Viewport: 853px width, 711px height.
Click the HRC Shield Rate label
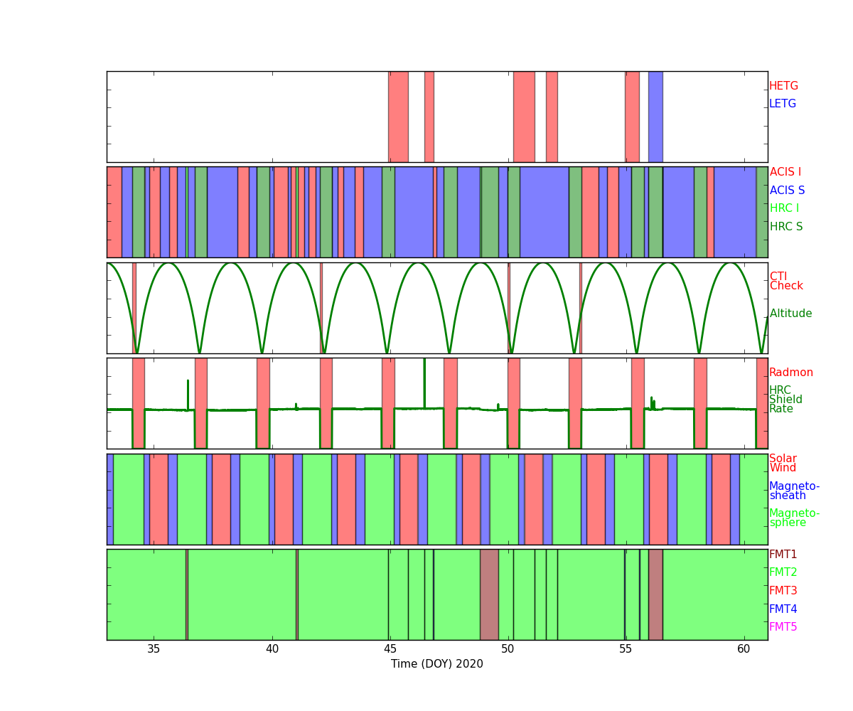(785, 400)
